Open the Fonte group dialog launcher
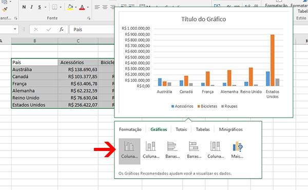 click(x=89, y=18)
